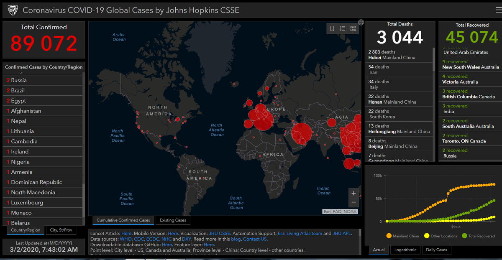Select the Actual chart tab
The width and height of the screenshot is (502, 260).
coord(379,250)
